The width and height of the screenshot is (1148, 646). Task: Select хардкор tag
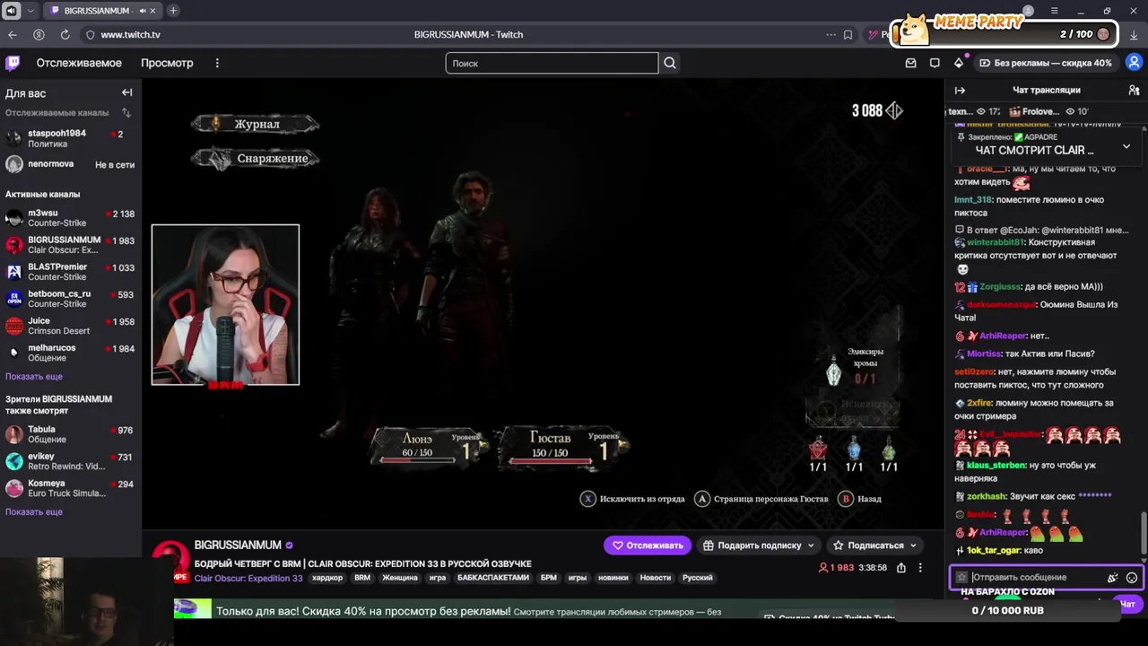(x=327, y=578)
